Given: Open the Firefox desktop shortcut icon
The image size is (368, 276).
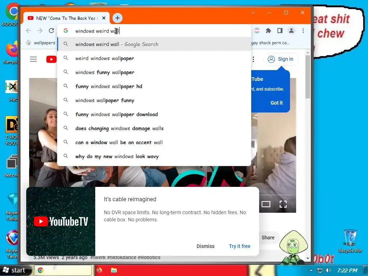Looking at the screenshot, I should [x=11, y=52].
